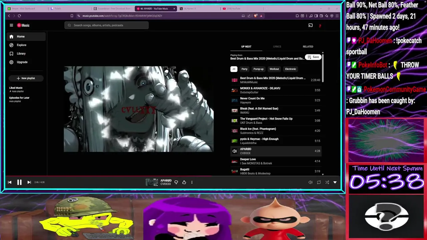Image resolution: width=427 pixels, height=240 pixels.
Task: Click the Dejavu track thumbnail in queue
Action: [x=235, y=90]
